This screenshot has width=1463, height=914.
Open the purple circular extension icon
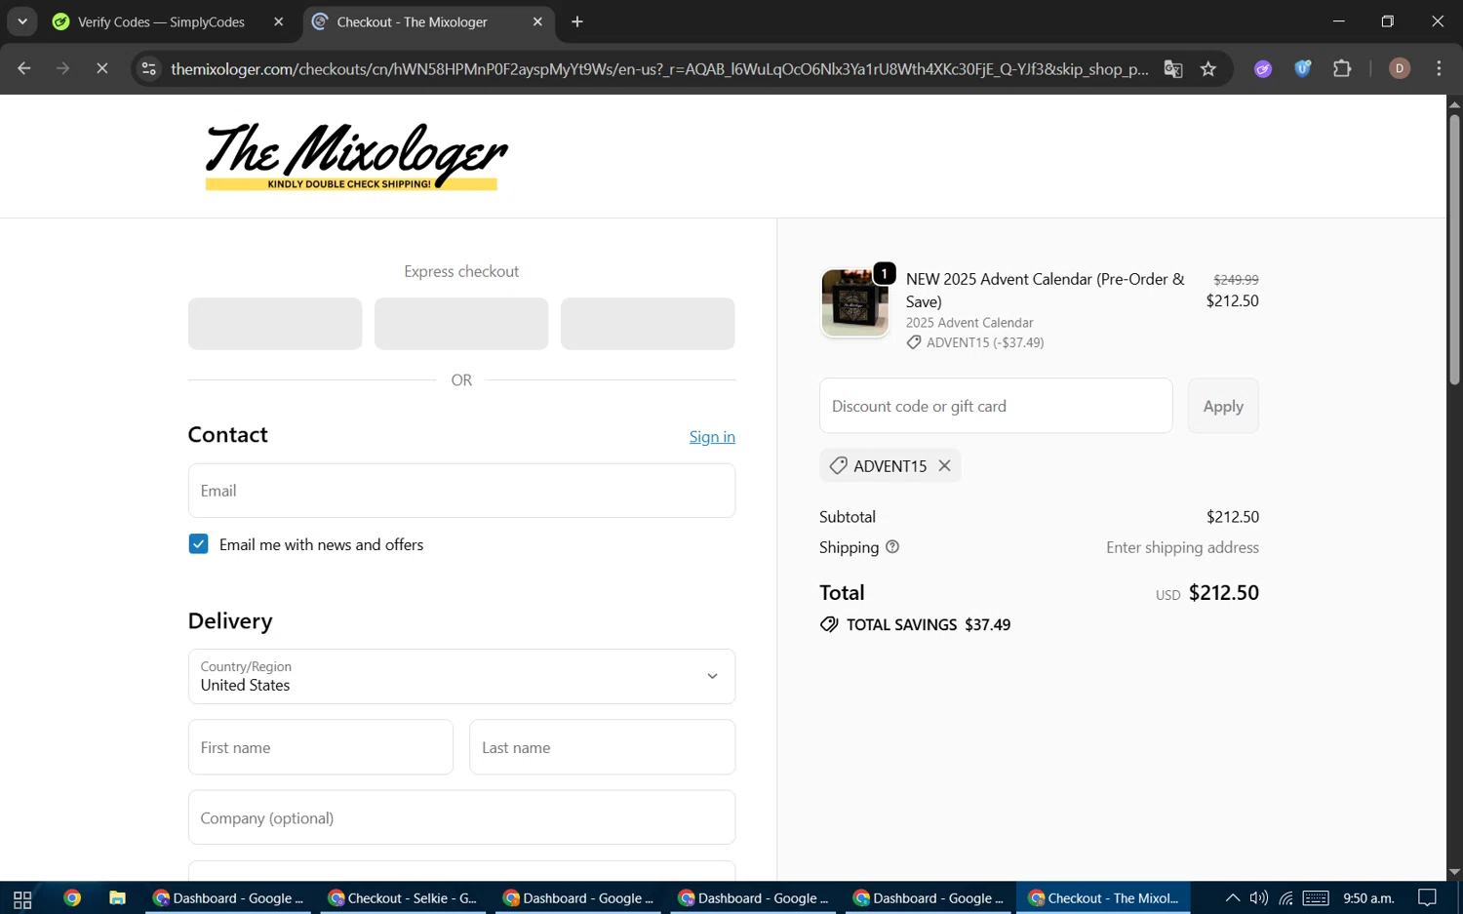tap(1263, 68)
